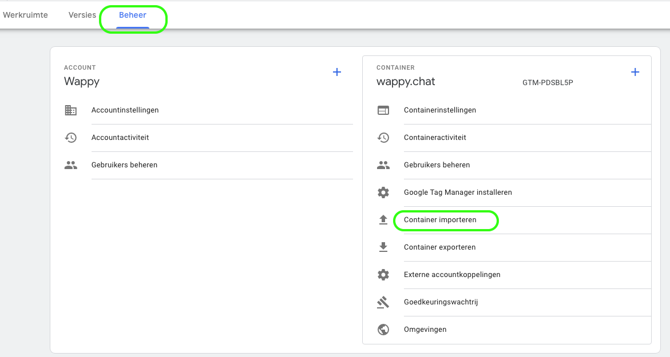Open Goedkeuringswachtrij
This screenshot has width=670, height=357.
tap(441, 302)
